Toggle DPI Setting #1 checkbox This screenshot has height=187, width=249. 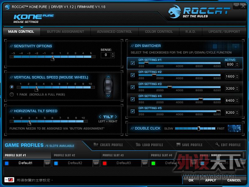133,63
